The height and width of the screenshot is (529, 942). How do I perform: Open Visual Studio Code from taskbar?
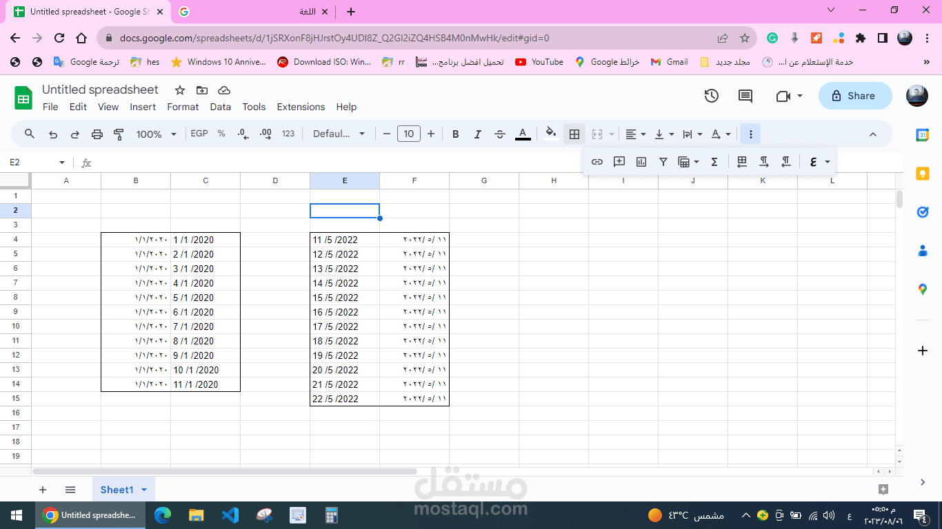230,515
